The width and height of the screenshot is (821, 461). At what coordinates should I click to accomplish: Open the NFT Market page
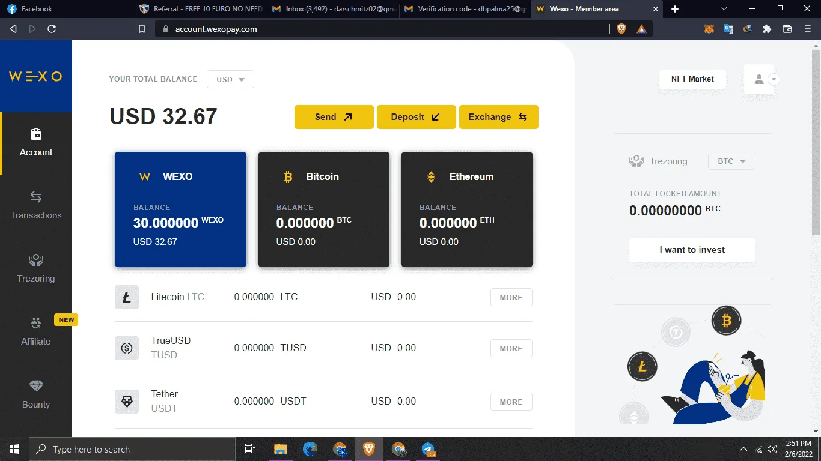(692, 79)
